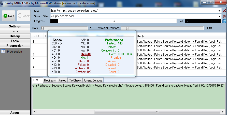Open the History sidebar section
This screenshot has height=115, width=227.
coord(15,36)
